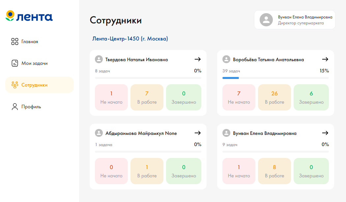
Task: Click Вуиван Елена Владимировна header name
Action: click(305, 17)
